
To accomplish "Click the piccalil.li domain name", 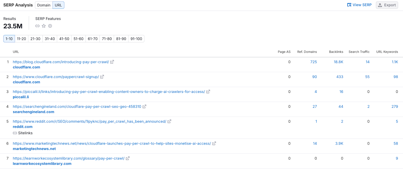I will click(21, 97).
